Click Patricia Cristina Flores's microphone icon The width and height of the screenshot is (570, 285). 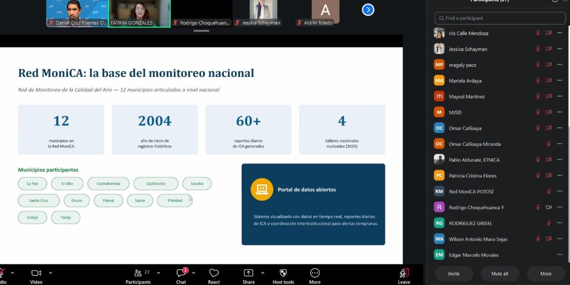538,175
